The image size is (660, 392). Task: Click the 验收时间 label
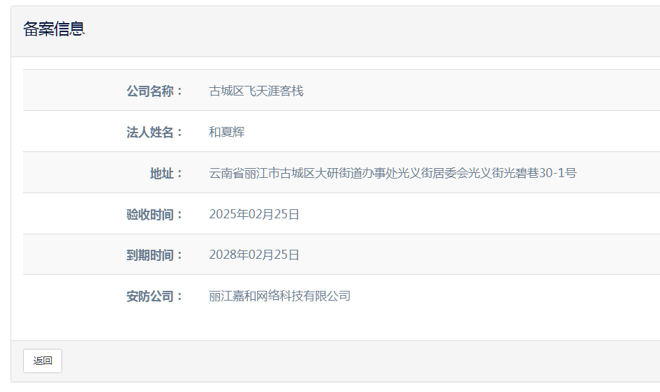(x=154, y=214)
